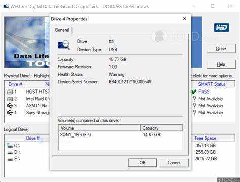The height and width of the screenshot is (182, 240).
Task: Click the D:\ logical drive icon
Action: 10,153
